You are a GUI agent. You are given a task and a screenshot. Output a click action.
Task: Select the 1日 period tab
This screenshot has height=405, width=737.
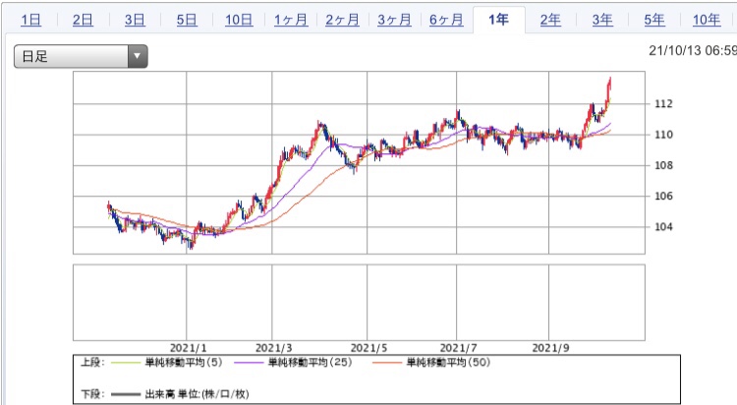point(31,20)
